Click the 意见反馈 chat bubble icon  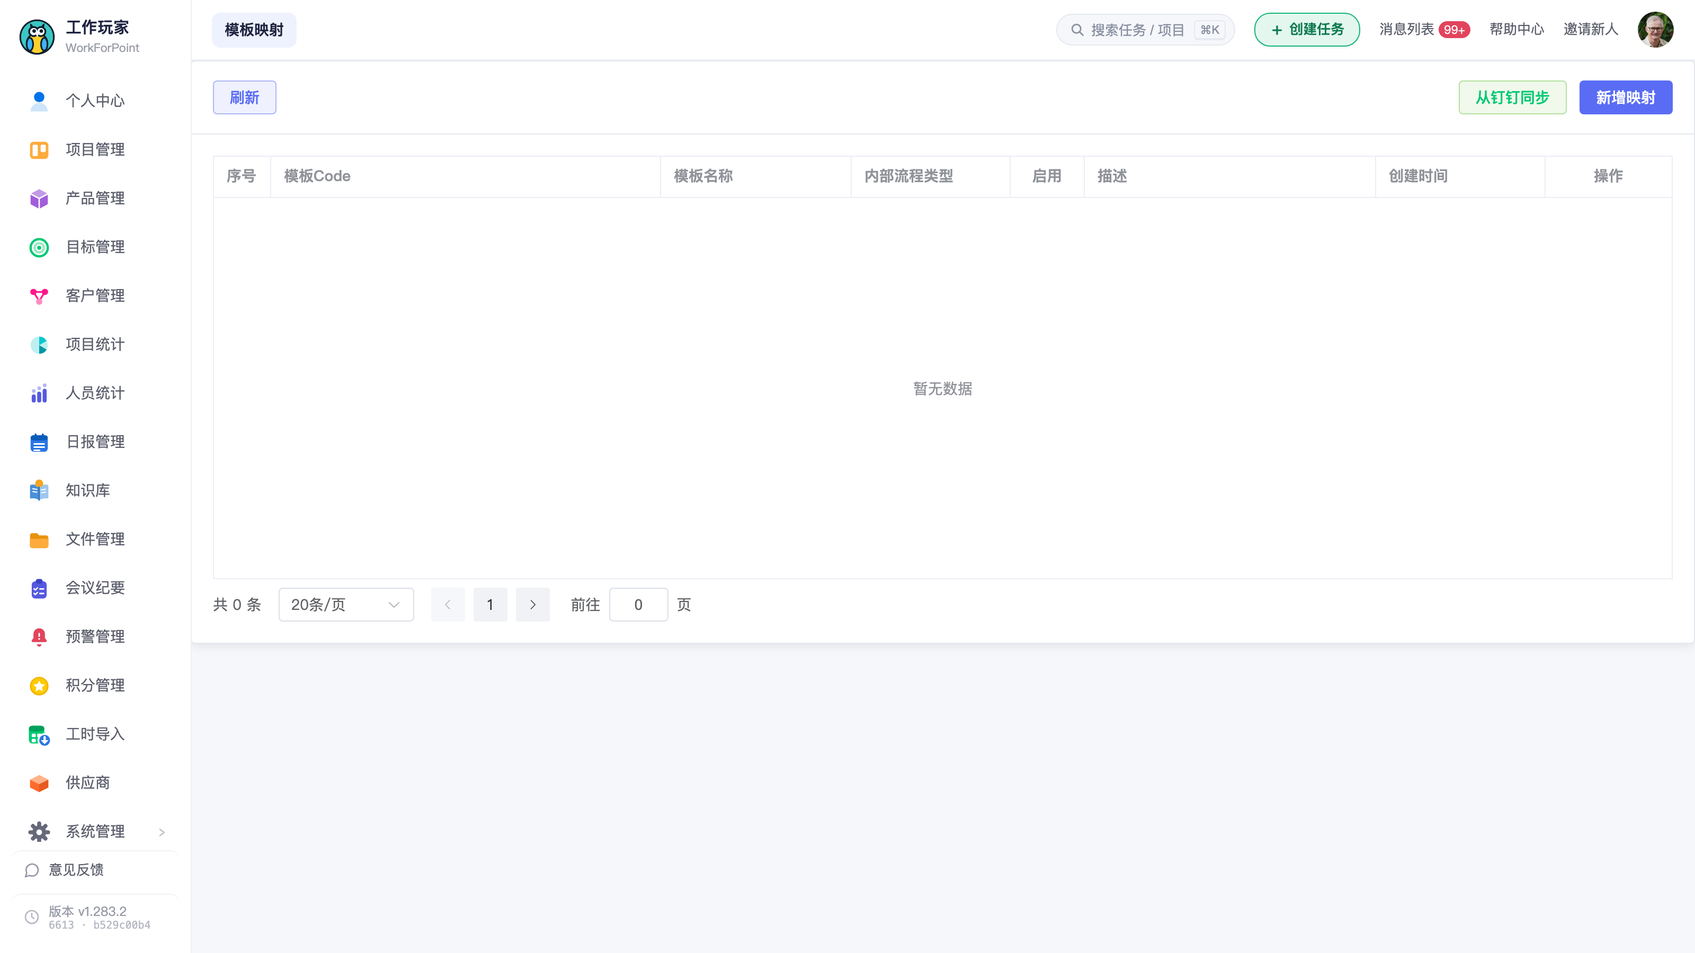click(x=32, y=871)
